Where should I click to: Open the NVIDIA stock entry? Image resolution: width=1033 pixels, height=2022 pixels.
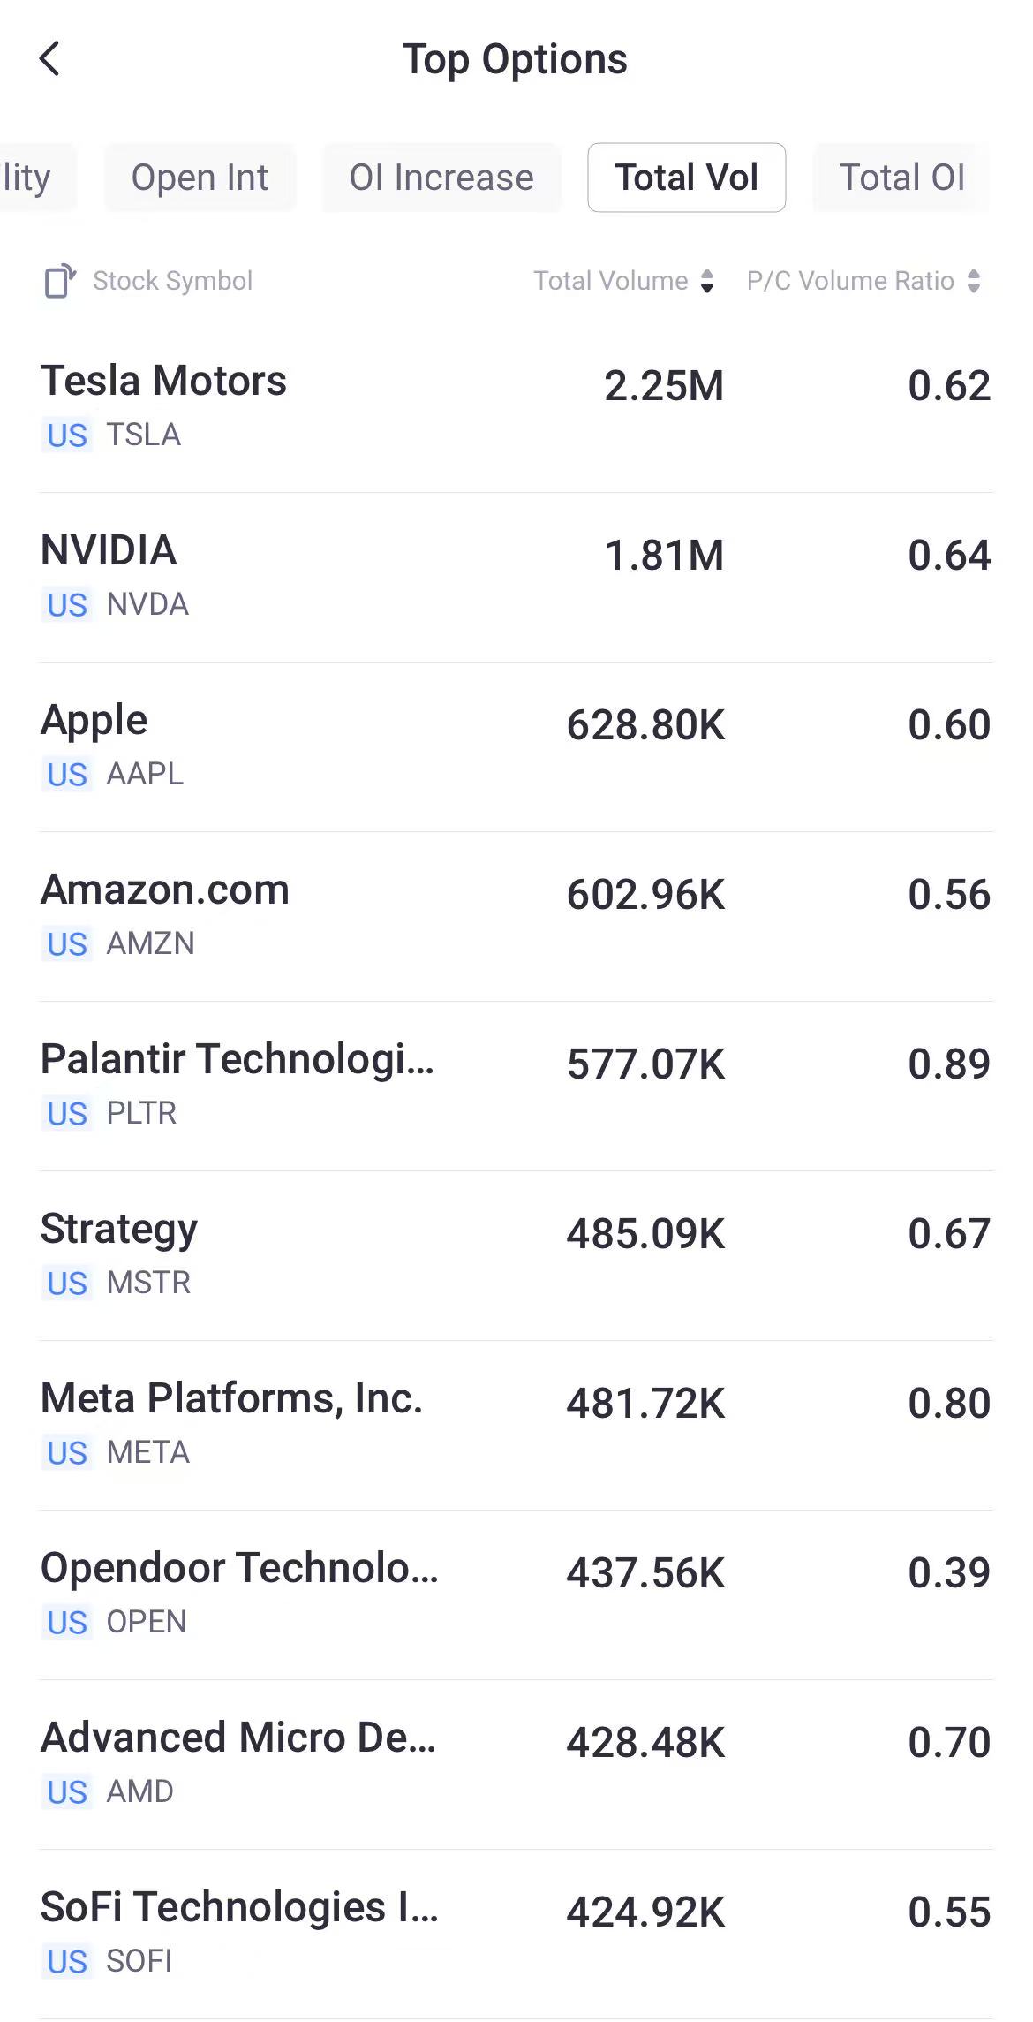click(x=516, y=576)
